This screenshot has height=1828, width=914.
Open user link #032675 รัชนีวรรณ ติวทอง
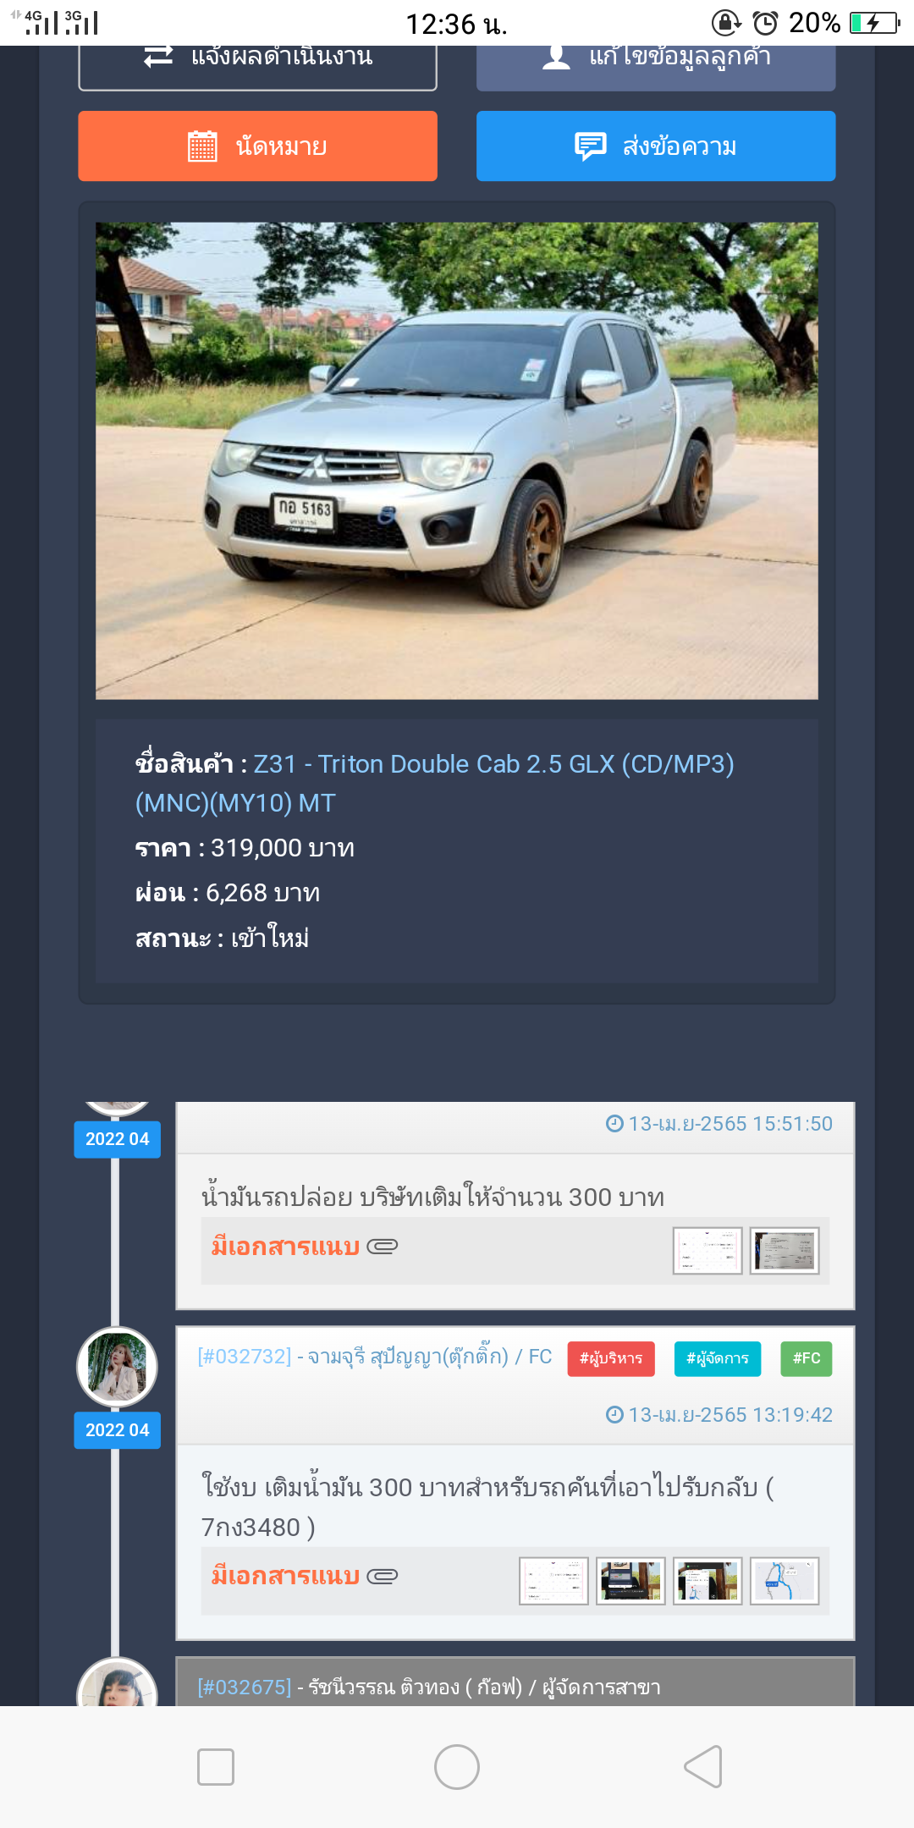[428, 1687]
